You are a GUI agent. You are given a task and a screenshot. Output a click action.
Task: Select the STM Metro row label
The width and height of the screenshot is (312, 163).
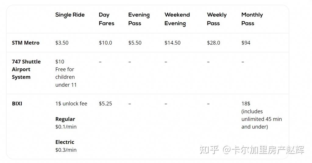(x=26, y=43)
